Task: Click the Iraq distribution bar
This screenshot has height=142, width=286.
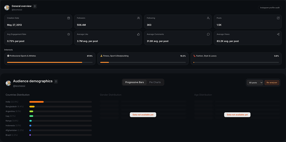Action: pos(31,116)
